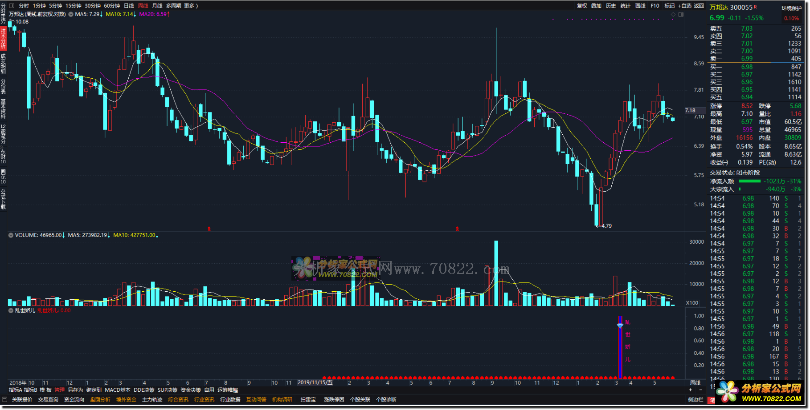
Task: Open the 关联报价 bottom tab
Action: point(22,400)
